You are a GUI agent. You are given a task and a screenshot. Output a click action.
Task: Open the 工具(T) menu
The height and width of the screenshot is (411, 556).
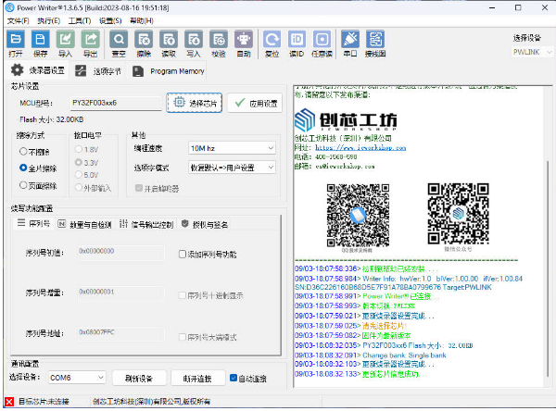pyautogui.click(x=80, y=21)
